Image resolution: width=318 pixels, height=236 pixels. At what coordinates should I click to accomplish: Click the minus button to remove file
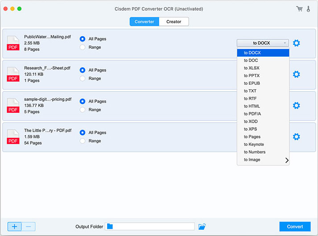[28, 227]
